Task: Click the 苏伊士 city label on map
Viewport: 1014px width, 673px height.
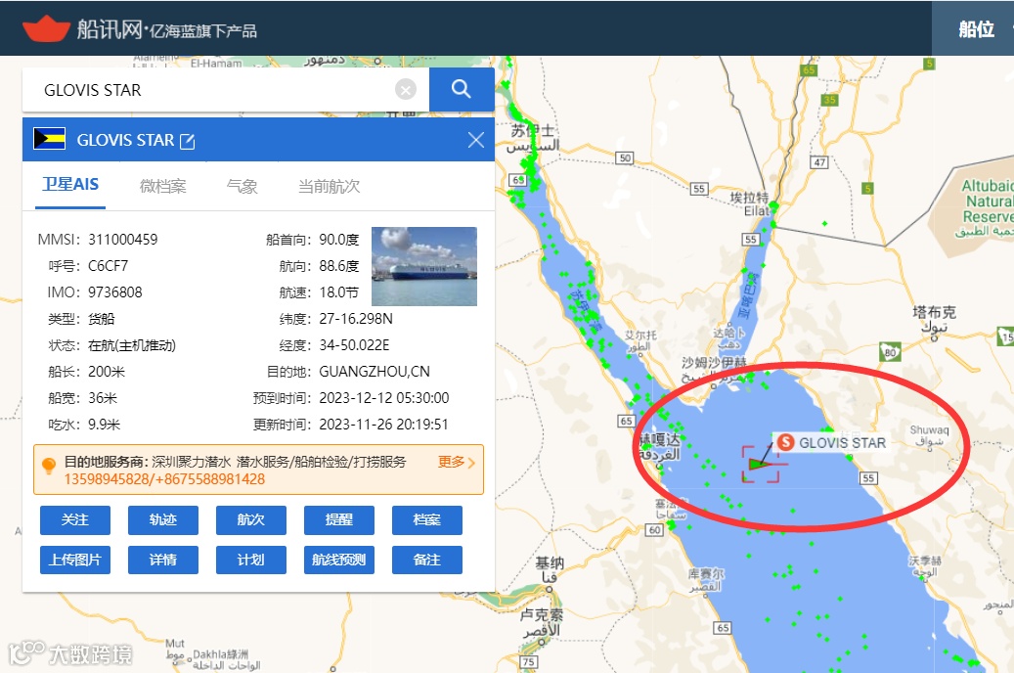Action: pos(532,131)
